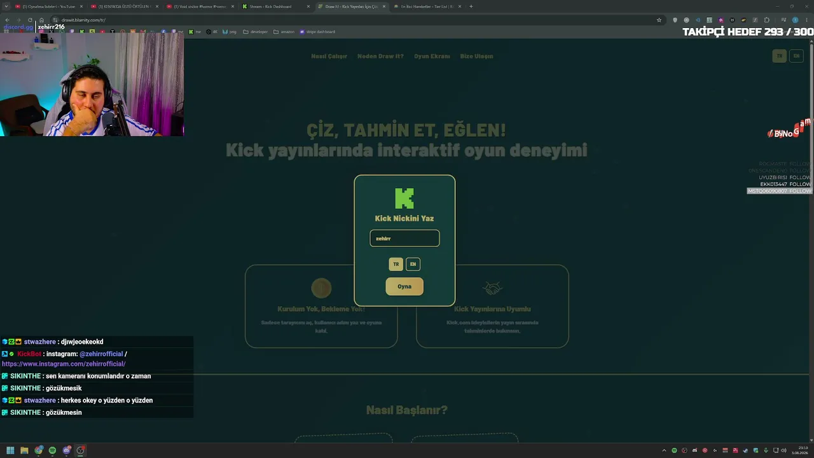Open the Neden Draw It? menu item

pyautogui.click(x=380, y=56)
